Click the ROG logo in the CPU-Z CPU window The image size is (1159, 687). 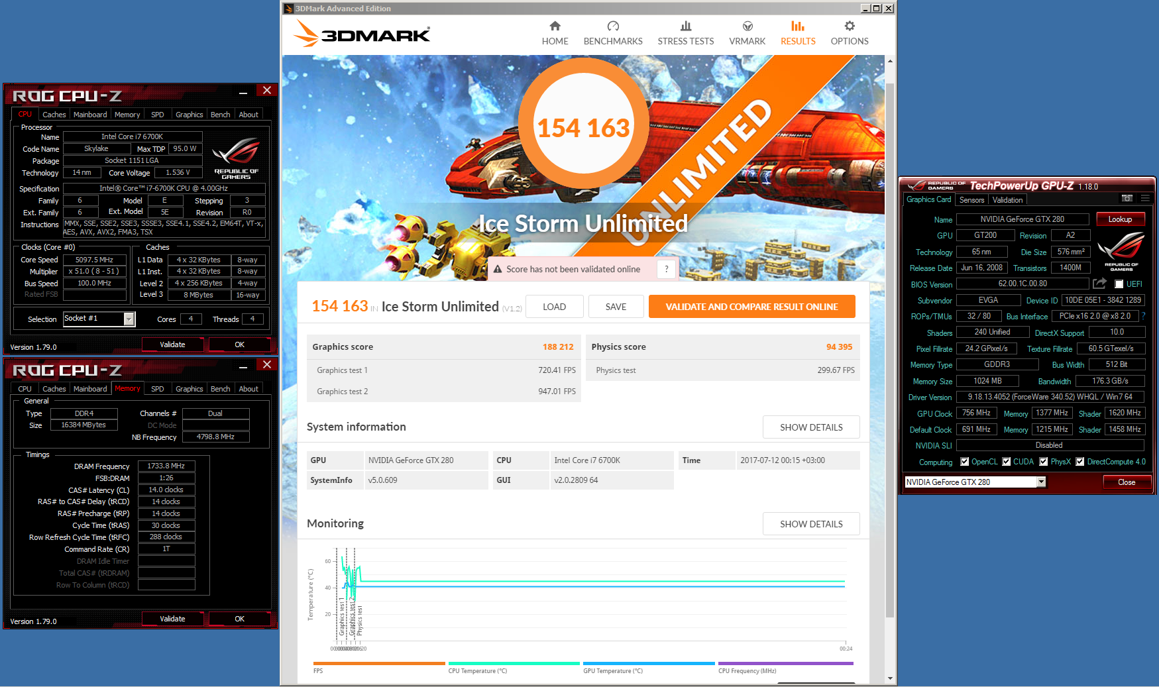click(x=236, y=159)
